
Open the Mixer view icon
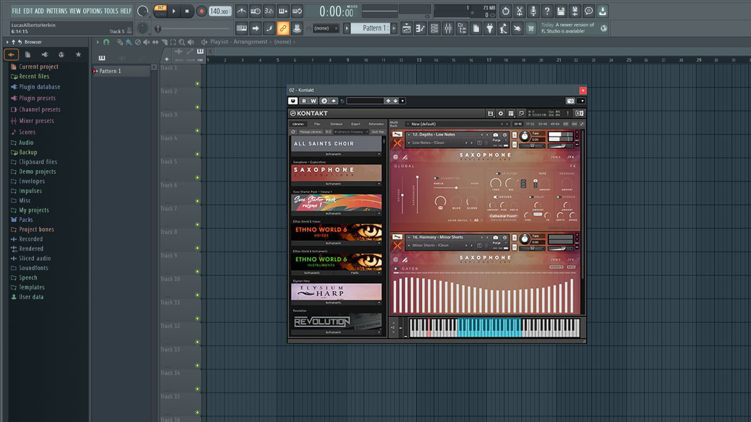[448, 28]
